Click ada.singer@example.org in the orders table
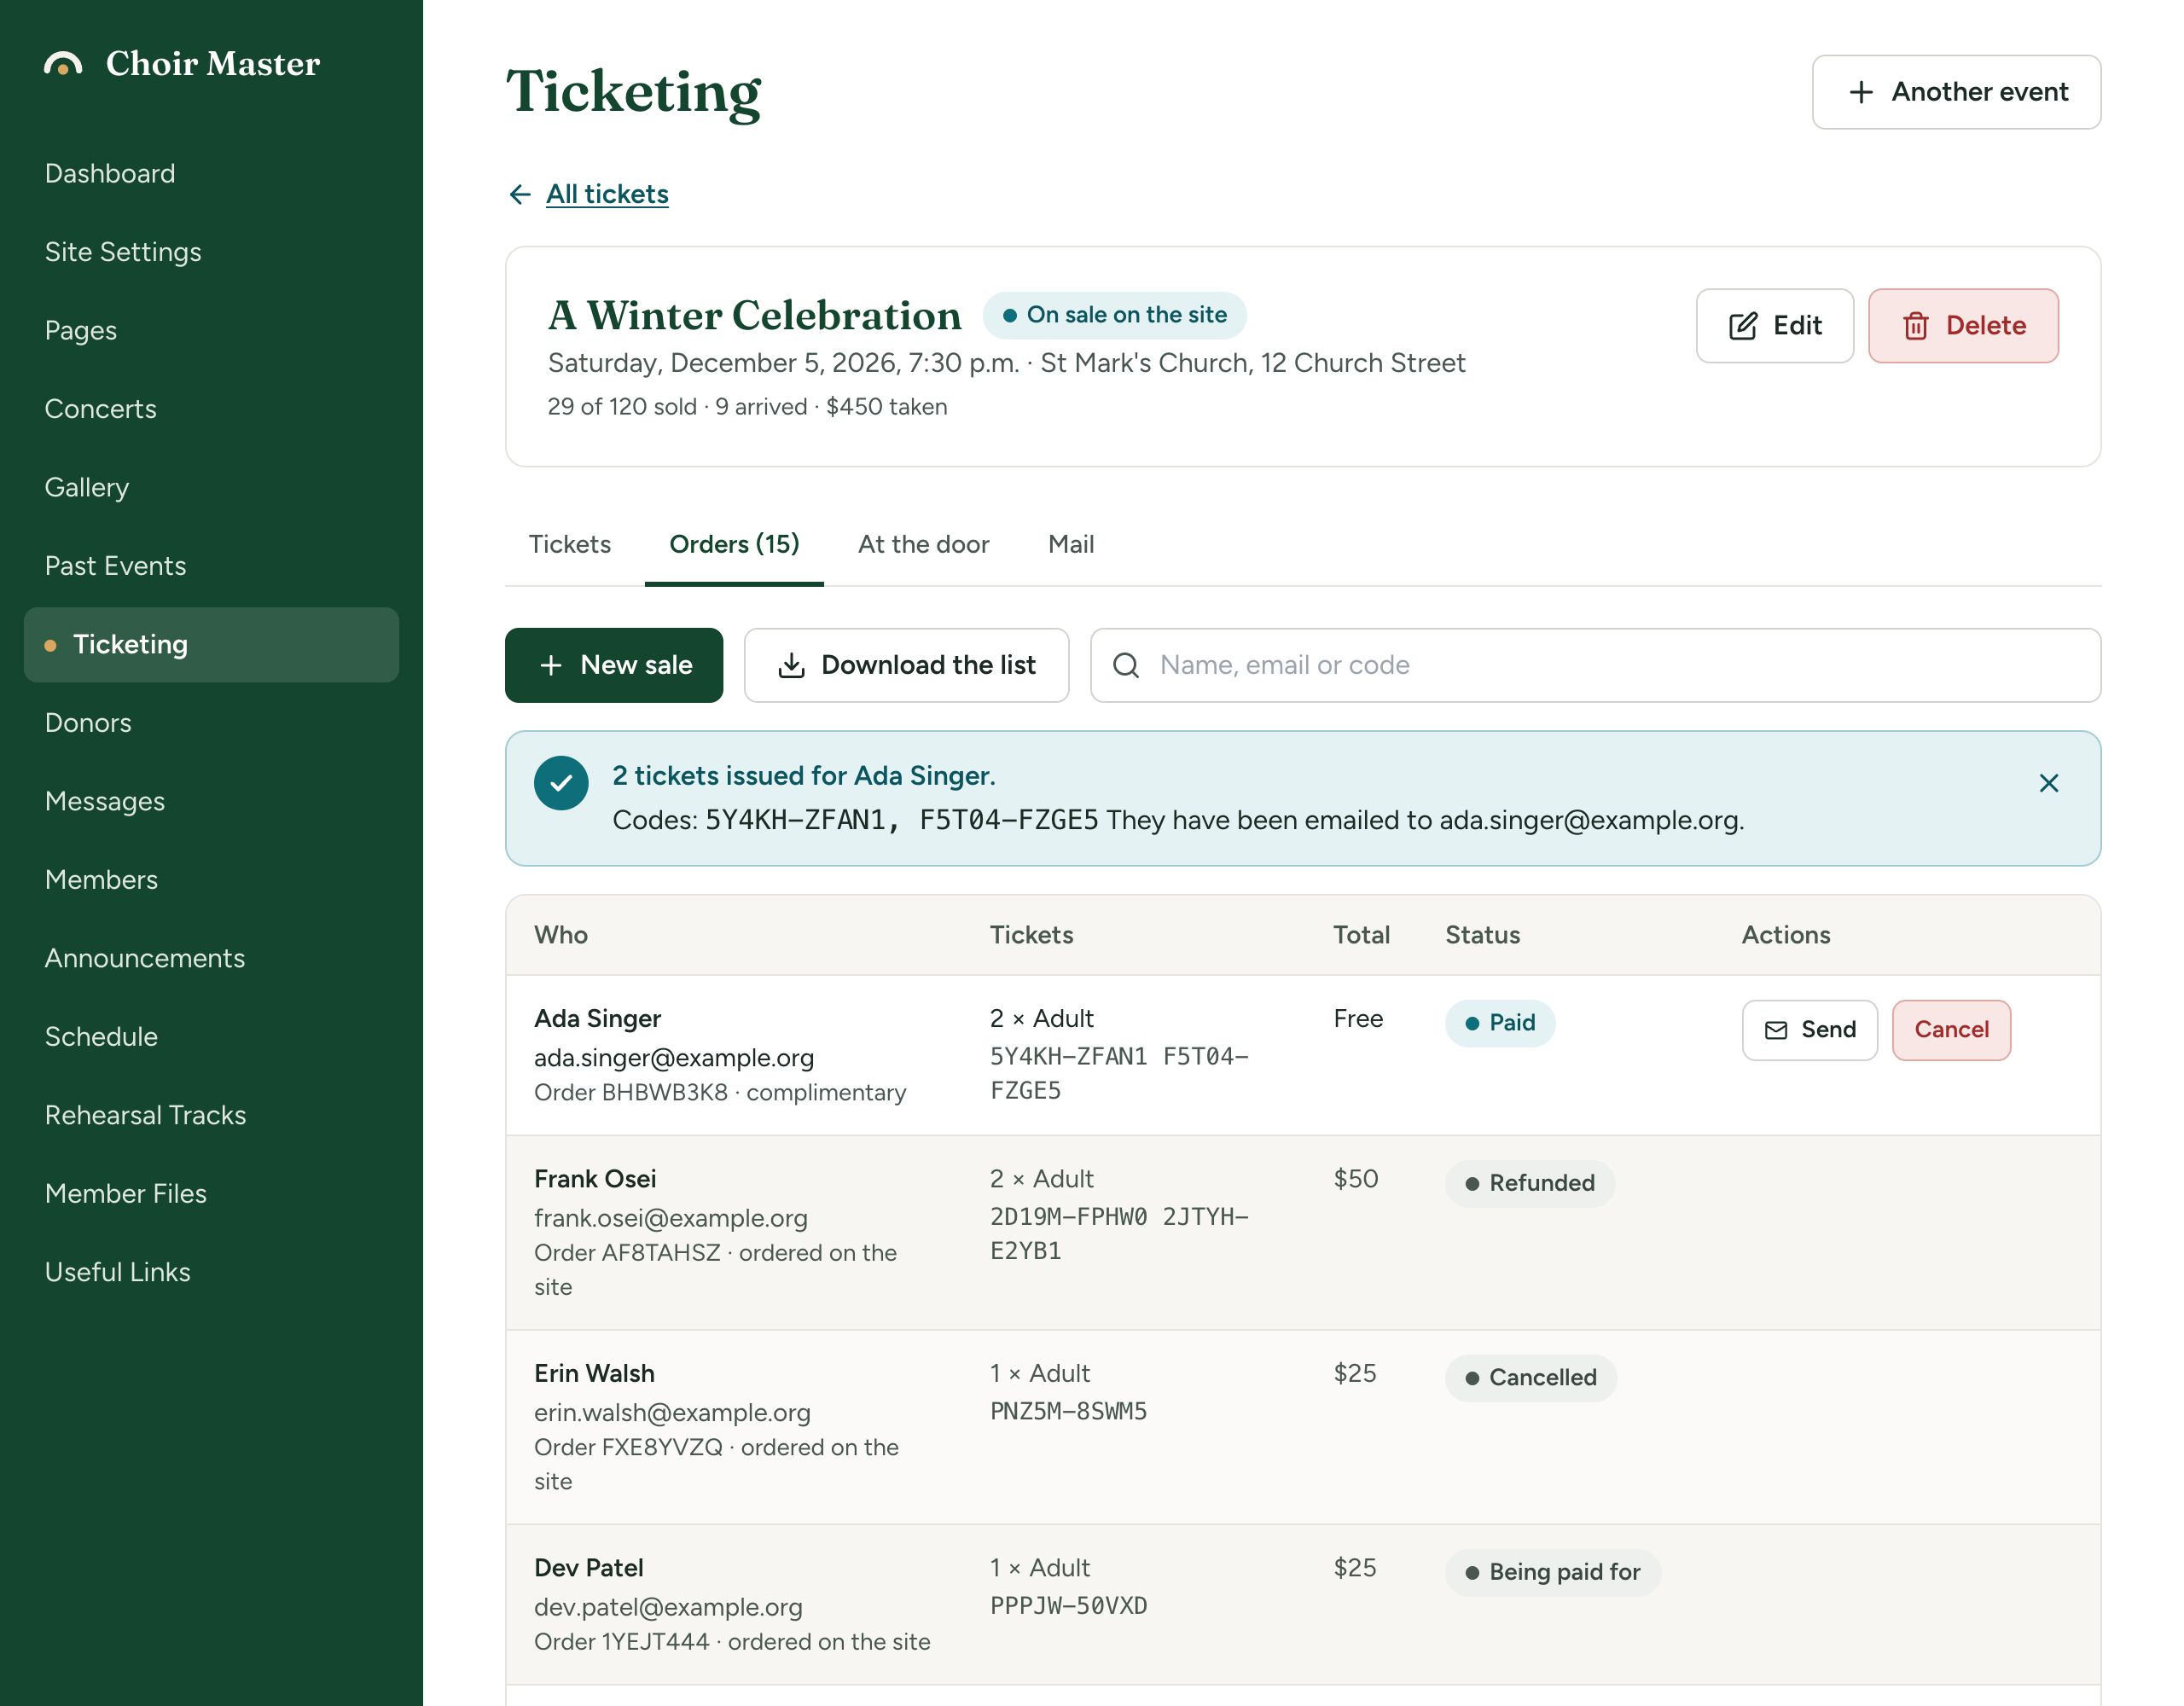The height and width of the screenshot is (1706, 2184). (674, 1058)
